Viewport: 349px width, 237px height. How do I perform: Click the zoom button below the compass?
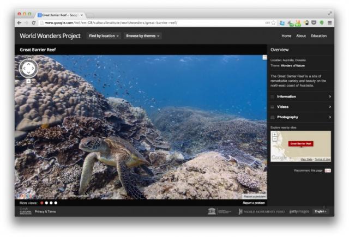[28, 81]
